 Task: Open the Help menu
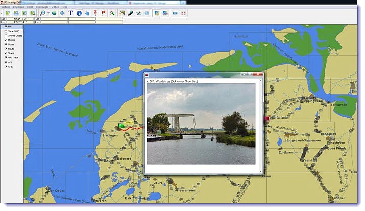point(64,7)
